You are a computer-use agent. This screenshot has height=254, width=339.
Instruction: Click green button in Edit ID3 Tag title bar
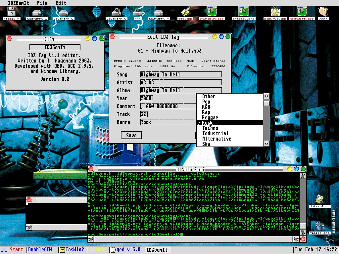pos(228,37)
